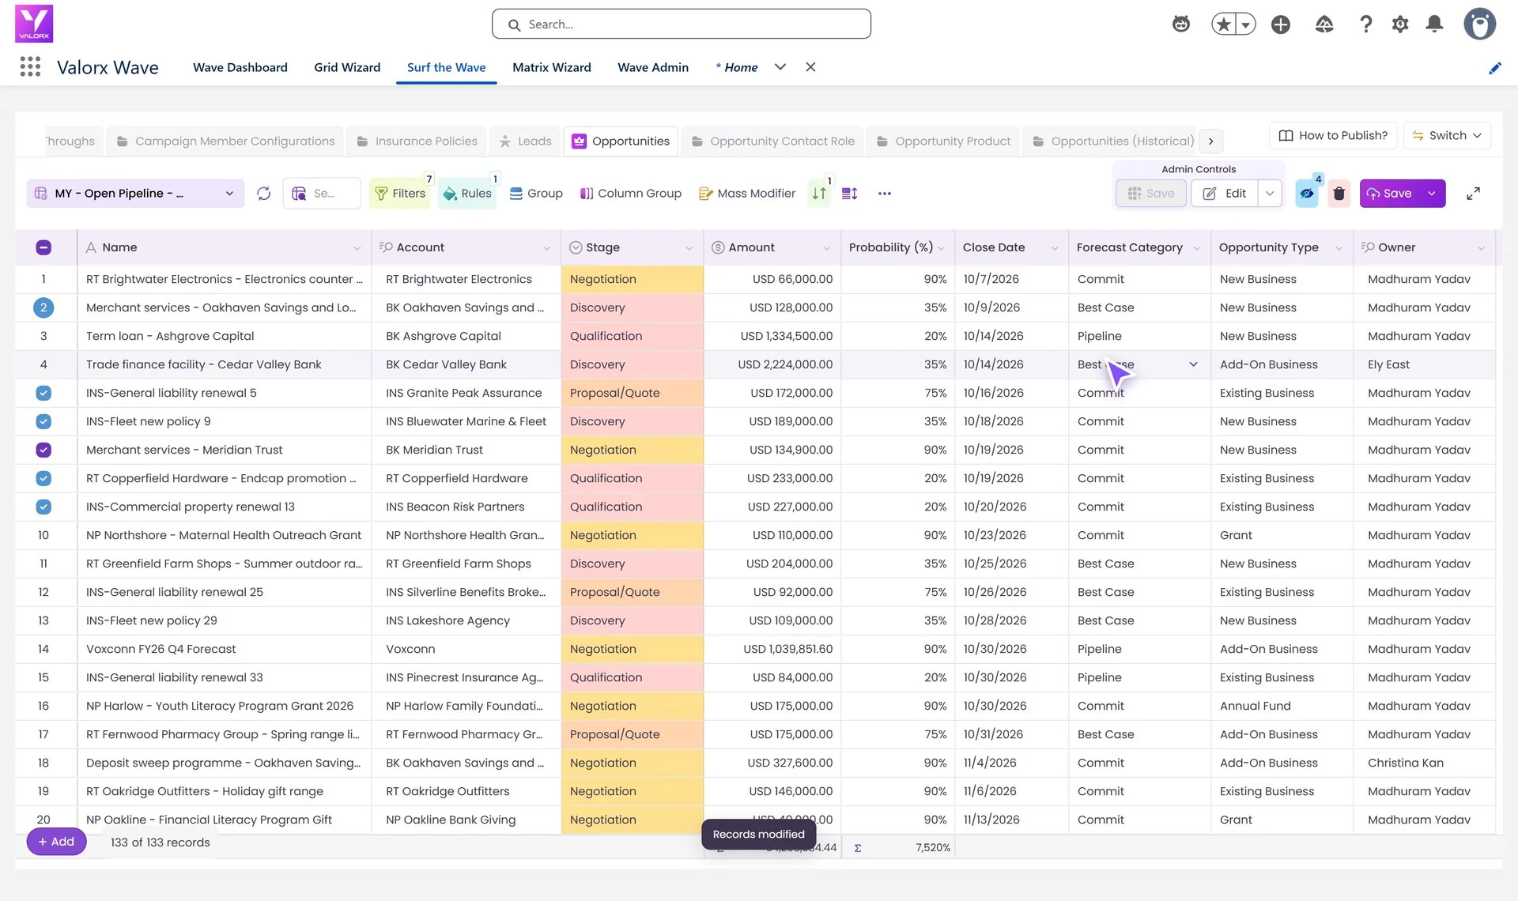
Task: Open the Mass Modifier tool
Action: [747, 194]
